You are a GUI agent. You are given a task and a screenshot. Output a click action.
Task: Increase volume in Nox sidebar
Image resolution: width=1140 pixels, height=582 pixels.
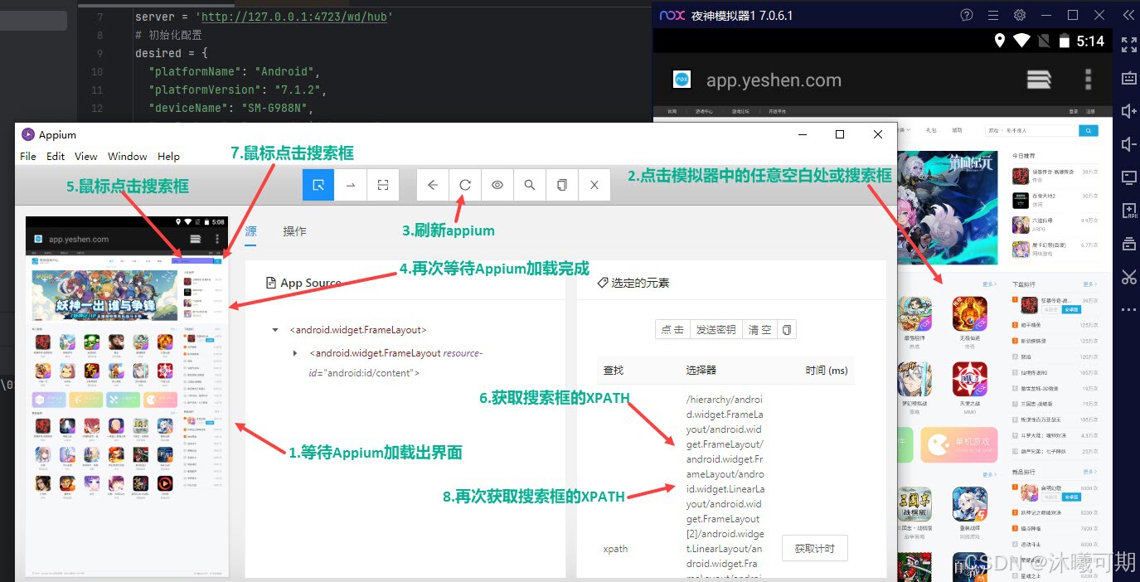(x=1128, y=111)
